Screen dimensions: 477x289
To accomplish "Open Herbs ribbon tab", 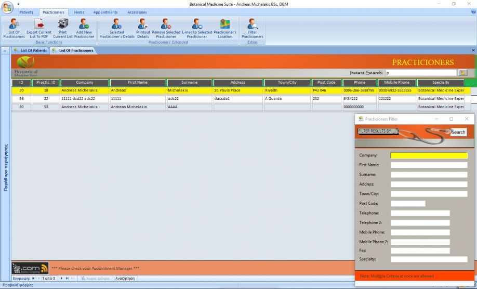I will click(x=79, y=12).
